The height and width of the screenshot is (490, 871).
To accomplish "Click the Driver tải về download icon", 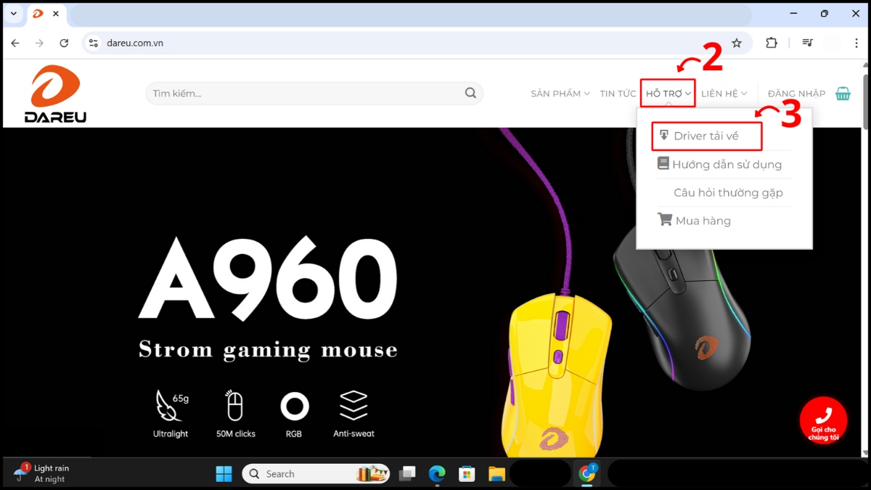I will [664, 136].
